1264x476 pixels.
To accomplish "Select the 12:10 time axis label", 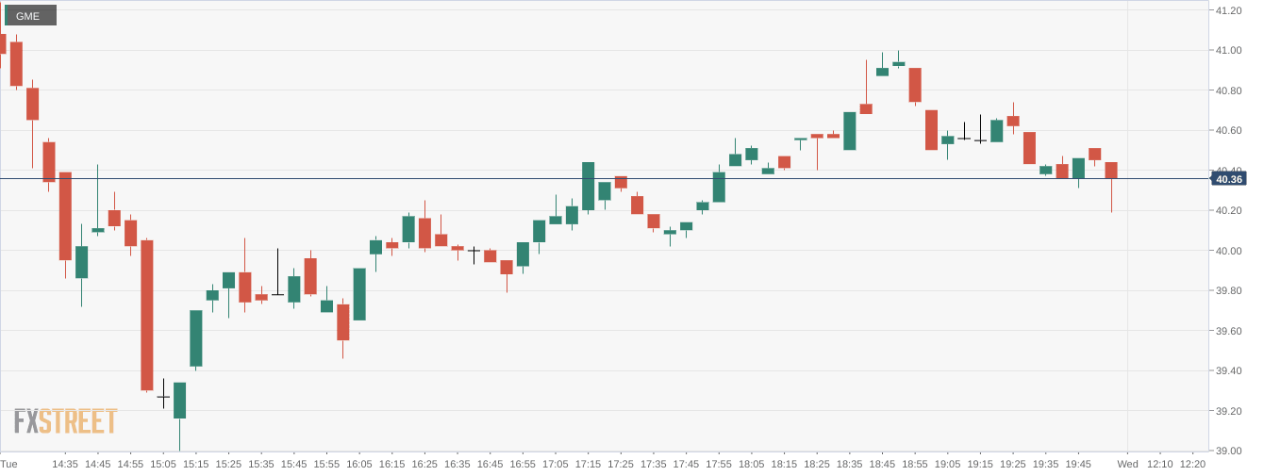I will click(x=1160, y=464).
